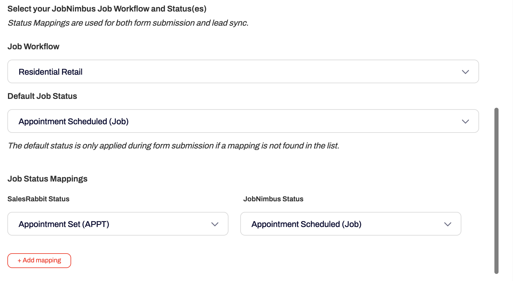The width and height of the screenshot is (513, 281).
Task: Click the JobNimbus Status column header
Action: point(273,199)
